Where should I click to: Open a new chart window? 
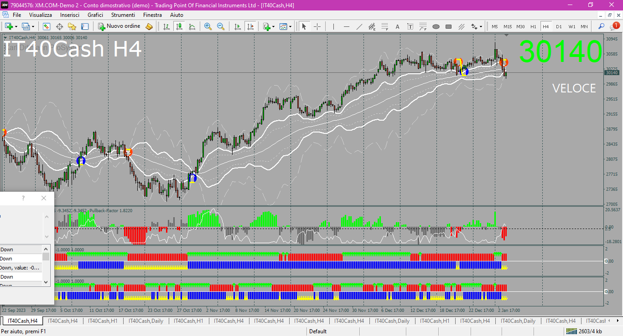pos(9,26)
